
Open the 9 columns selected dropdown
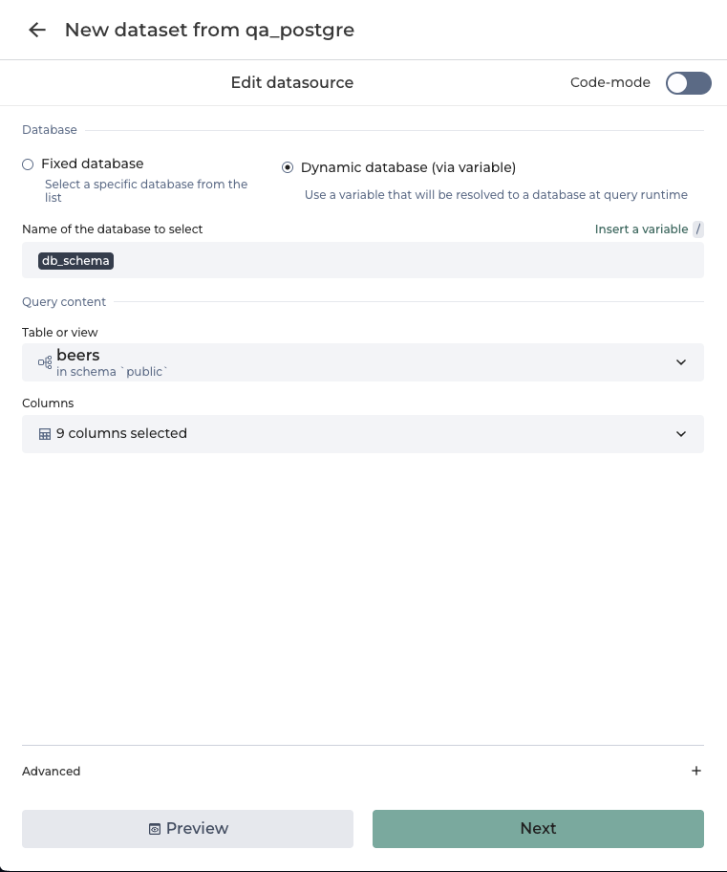click(363, 434)
